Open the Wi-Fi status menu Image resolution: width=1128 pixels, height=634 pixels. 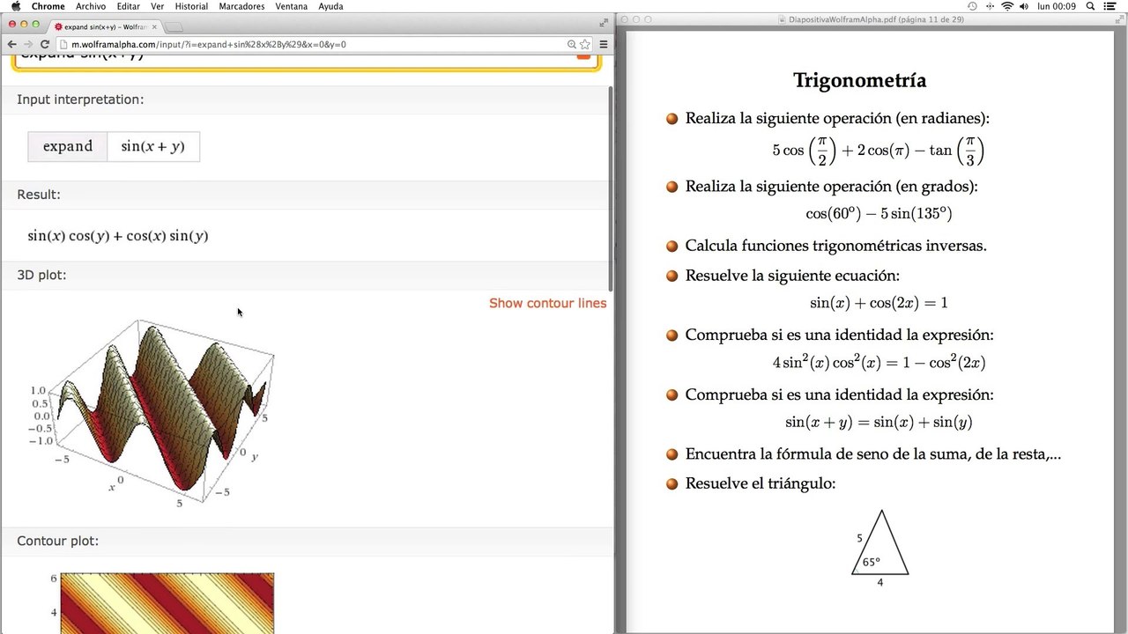[1007, 6]
